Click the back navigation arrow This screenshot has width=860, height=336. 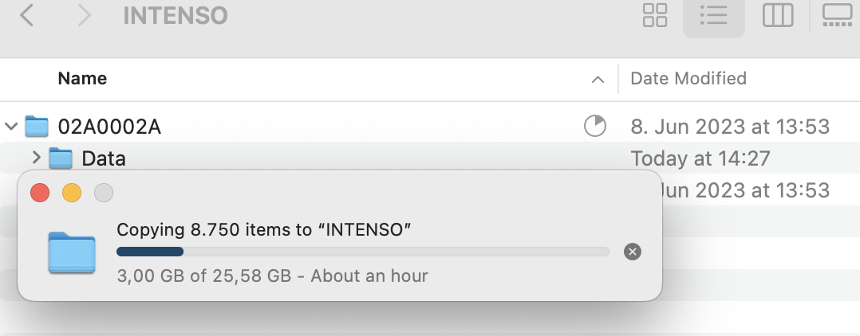pos(26,15)
